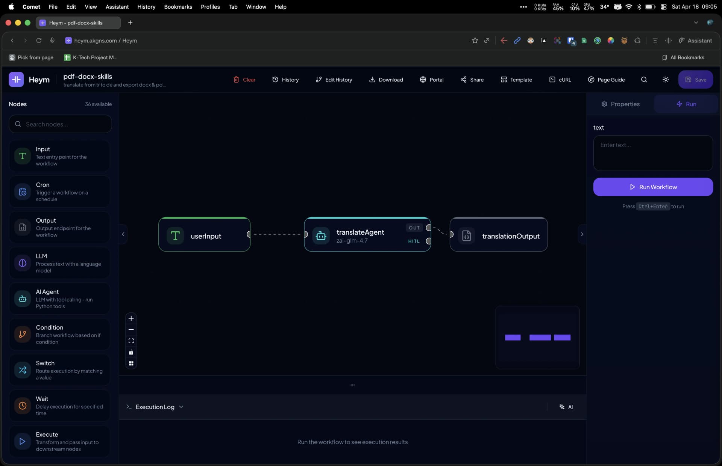Select the AI Agent node in node list

point(59,299)
